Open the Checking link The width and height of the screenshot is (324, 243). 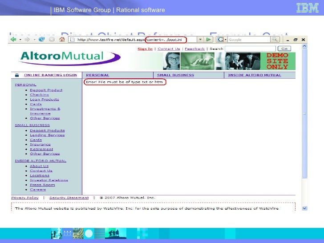39,95
